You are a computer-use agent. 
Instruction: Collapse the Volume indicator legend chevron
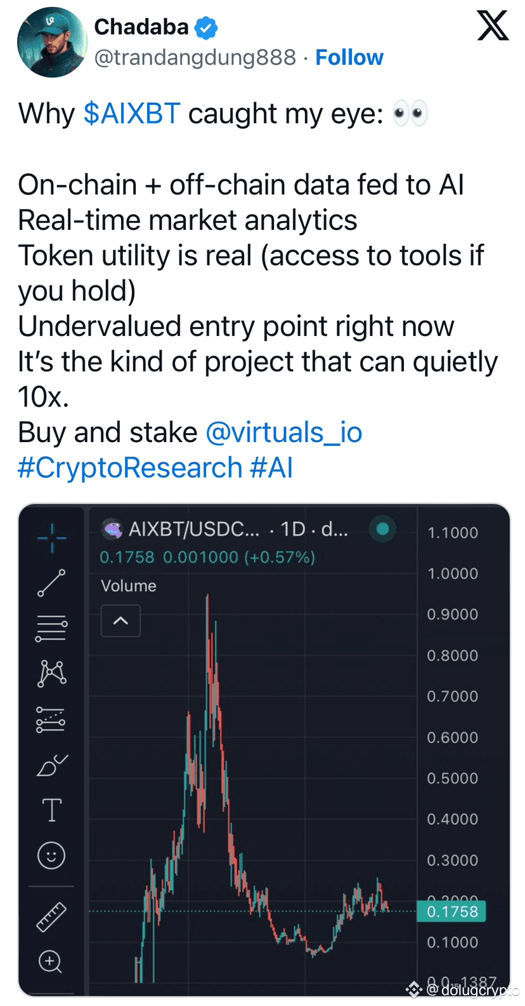point(120,620)
